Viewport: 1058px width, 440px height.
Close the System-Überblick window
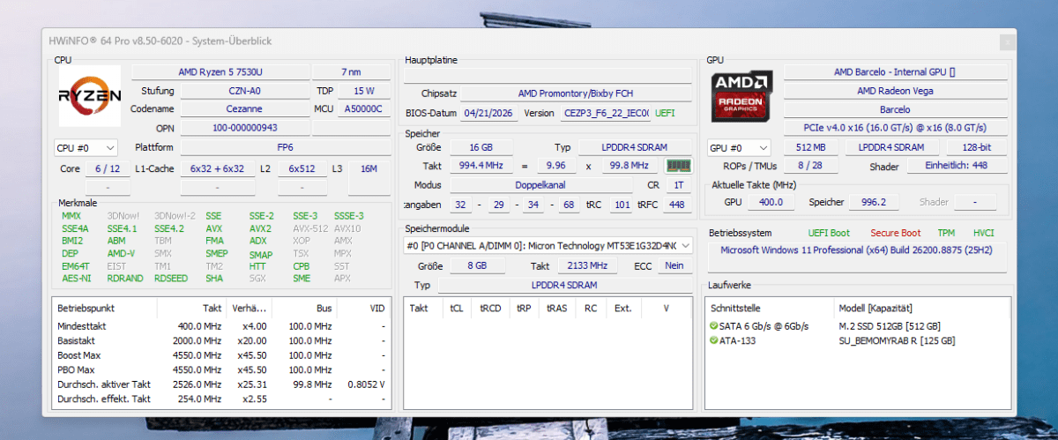click(1006, 42)
